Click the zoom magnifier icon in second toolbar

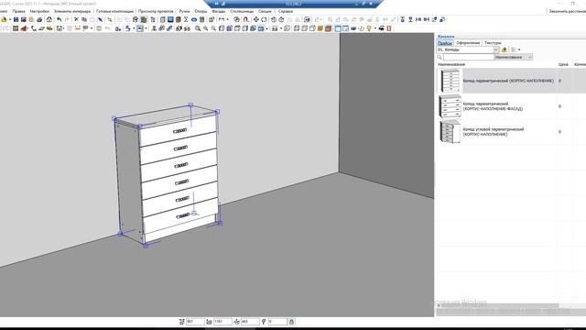(x=198, y=28)
